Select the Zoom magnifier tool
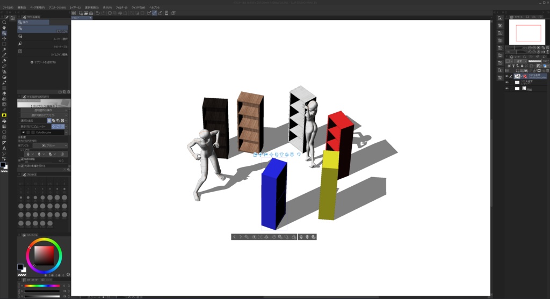550x299 pixels. [x=4, y=22]
